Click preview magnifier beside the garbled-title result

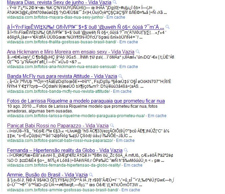[167, 27]
